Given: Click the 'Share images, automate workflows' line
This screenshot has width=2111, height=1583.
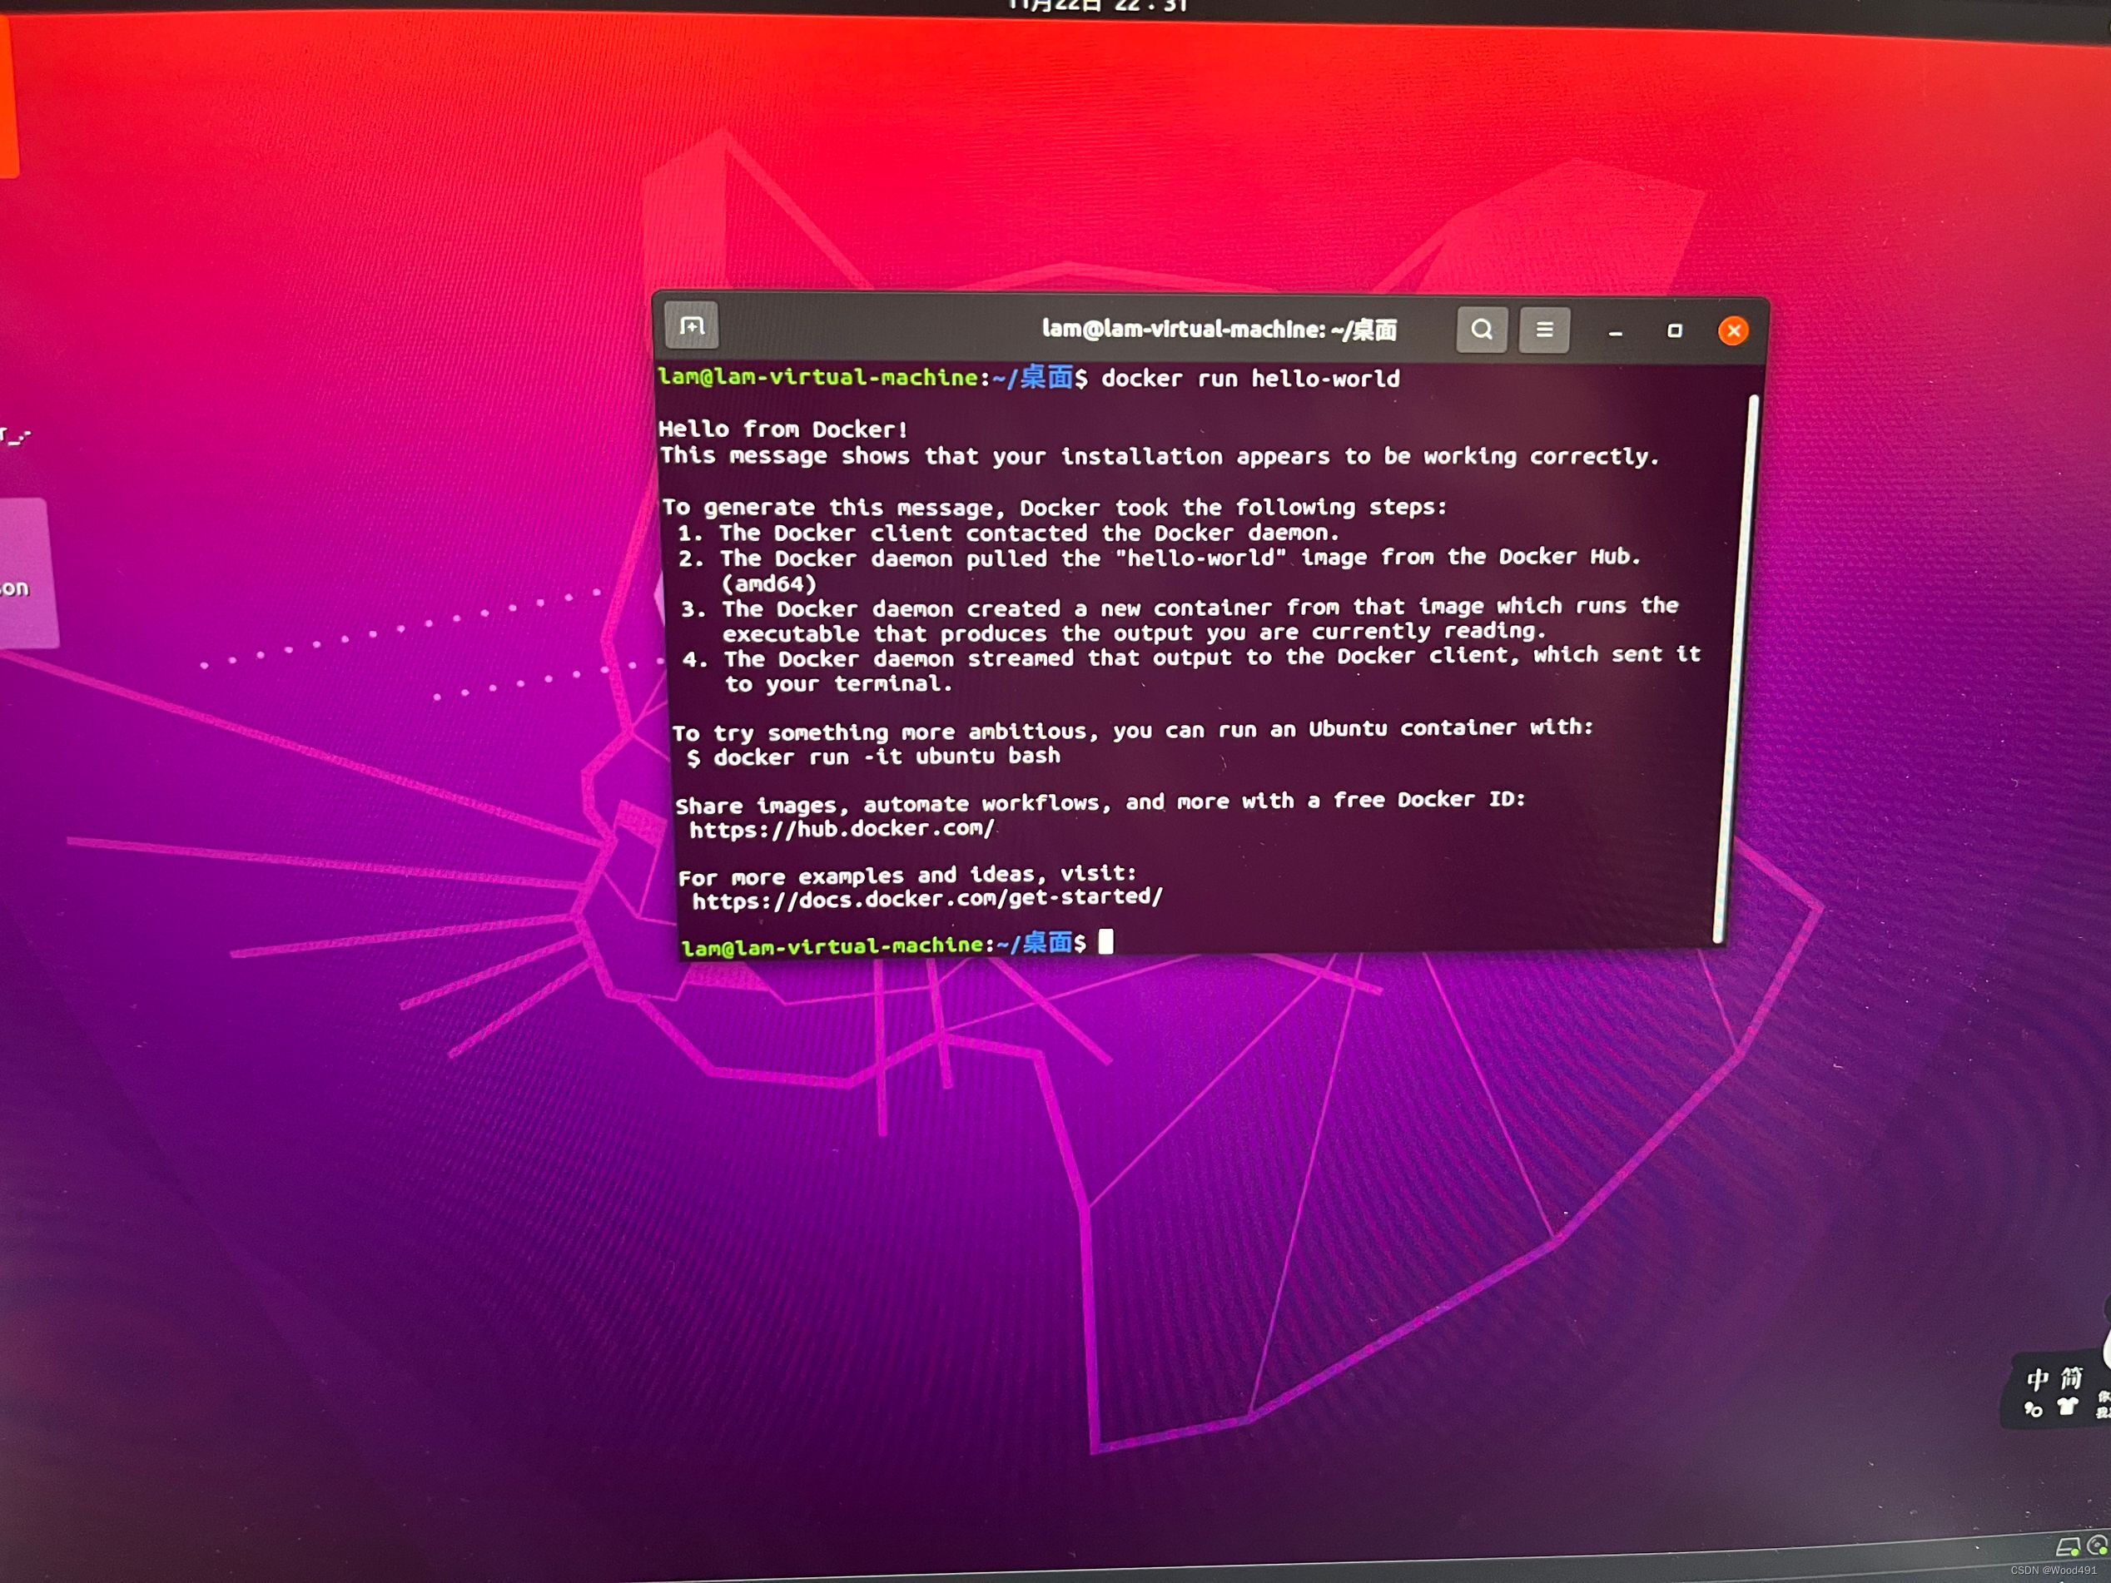Looking at the screenshot, I should (1100, 802).
